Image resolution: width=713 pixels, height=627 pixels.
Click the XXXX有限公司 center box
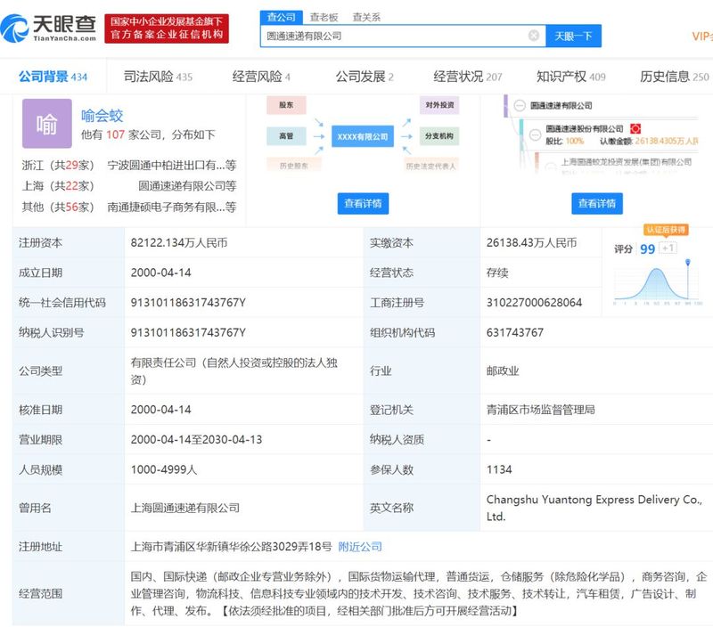pyautogui.click(x=363, y=136)
